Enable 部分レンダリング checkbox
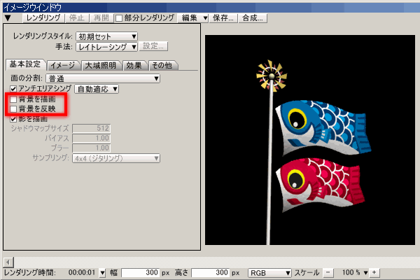Image resolution: width=420 pixels, height=280 pixels. (119, 18)
